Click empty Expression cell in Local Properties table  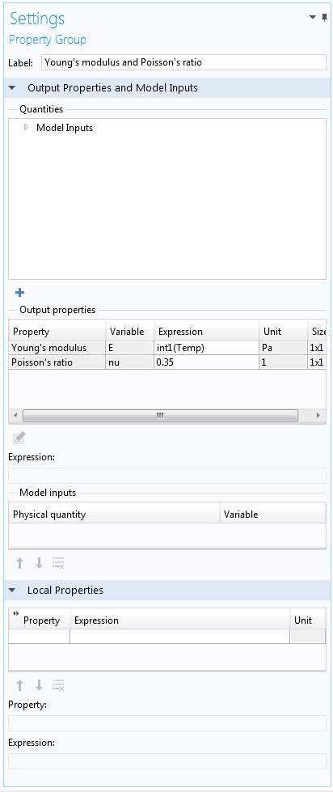coord(179,637)
